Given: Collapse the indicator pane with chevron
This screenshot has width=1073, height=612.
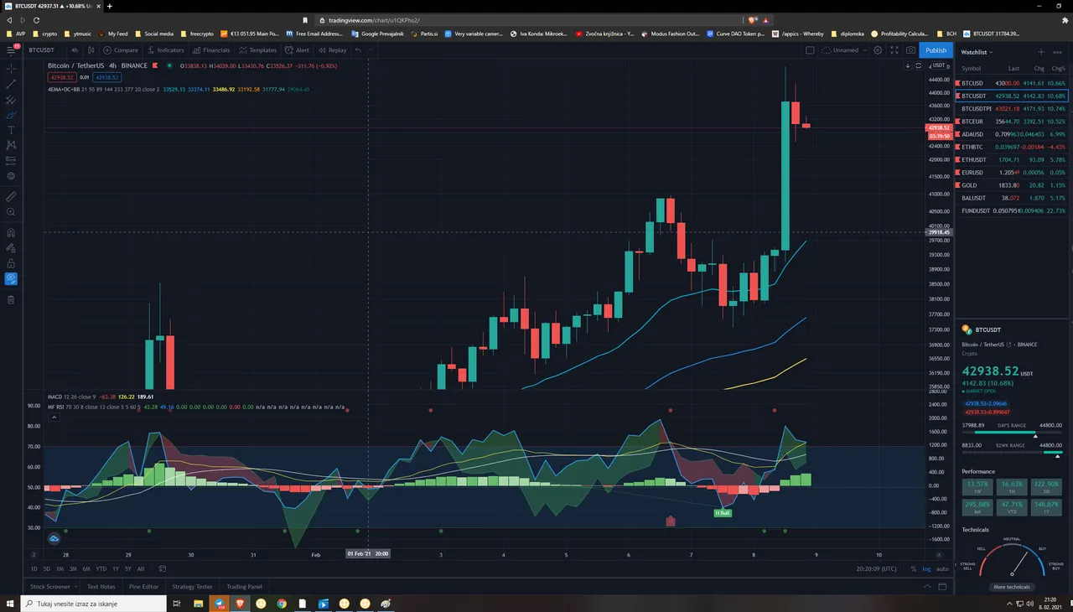Looking at the screenshot, I should [54, 417].
